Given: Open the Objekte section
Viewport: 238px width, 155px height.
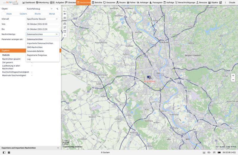Looking at the screenshot, I should click(x=213, y=3).
